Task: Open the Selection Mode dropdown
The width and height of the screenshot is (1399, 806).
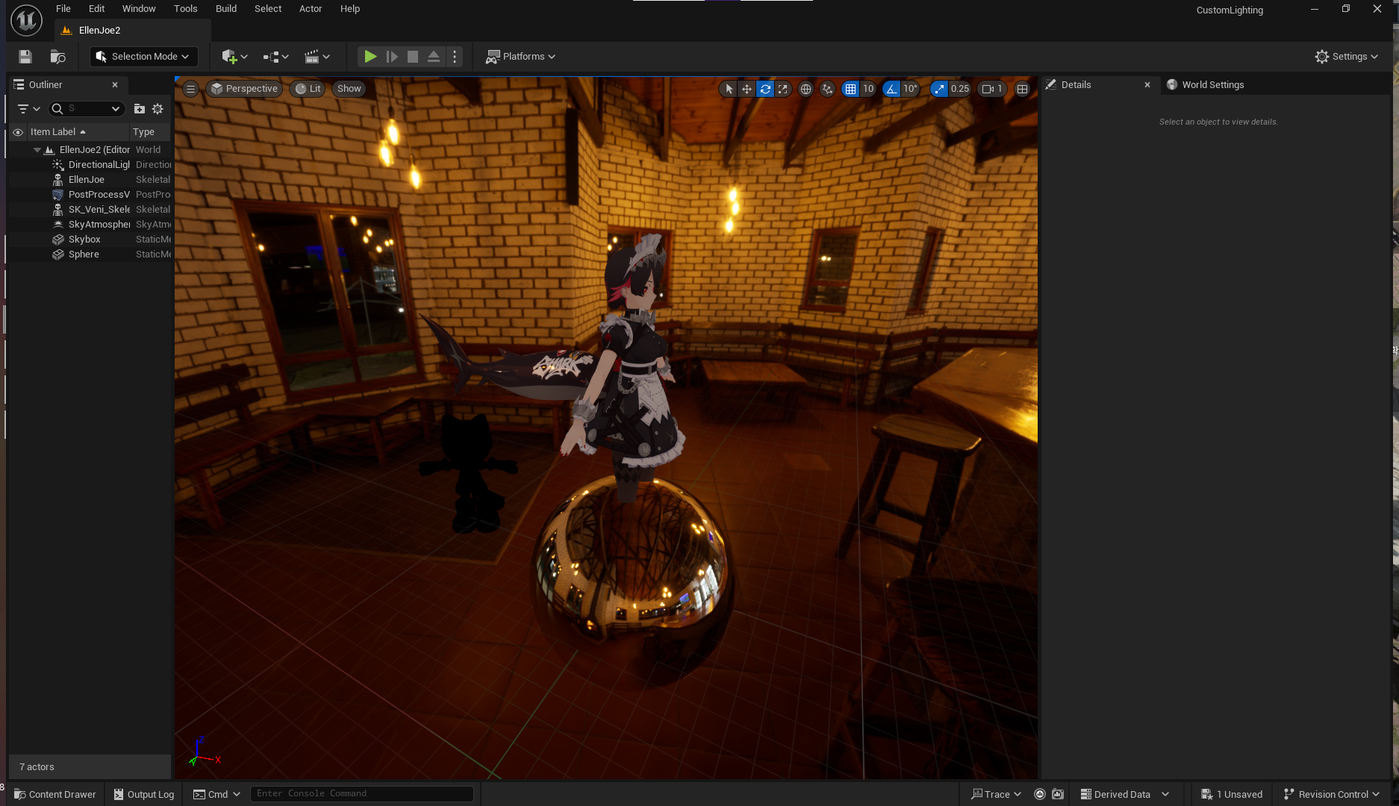Action: point(143,57)
